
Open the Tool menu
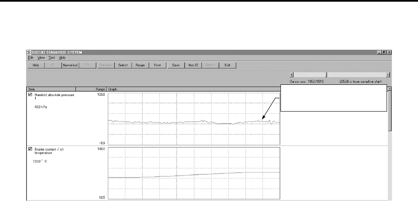click(x=52, y=58)
